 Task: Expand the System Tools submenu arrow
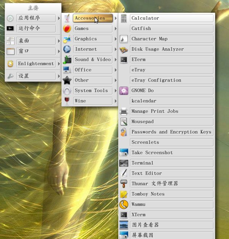116,91
